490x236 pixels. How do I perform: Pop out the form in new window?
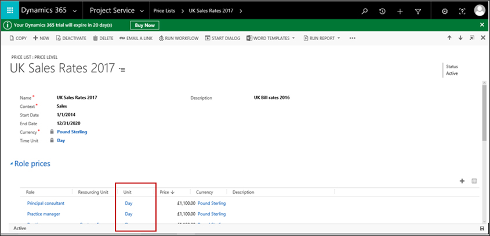click(x=472, y=38)
